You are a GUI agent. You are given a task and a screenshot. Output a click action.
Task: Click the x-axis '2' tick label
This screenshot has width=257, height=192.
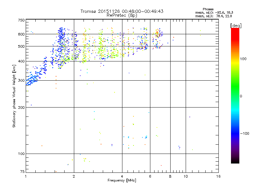click(x=74, y=176)
